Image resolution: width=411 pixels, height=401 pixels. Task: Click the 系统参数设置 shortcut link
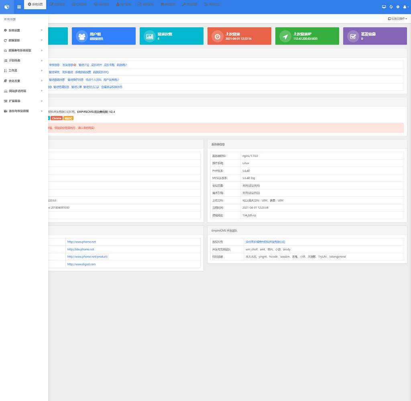83,72
